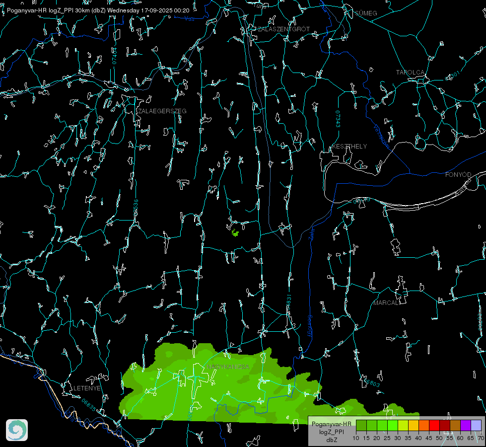This screenshot has height=447, width=486.
Task: Select the TAPOLCA city label
Action: [x=410, y=73]
